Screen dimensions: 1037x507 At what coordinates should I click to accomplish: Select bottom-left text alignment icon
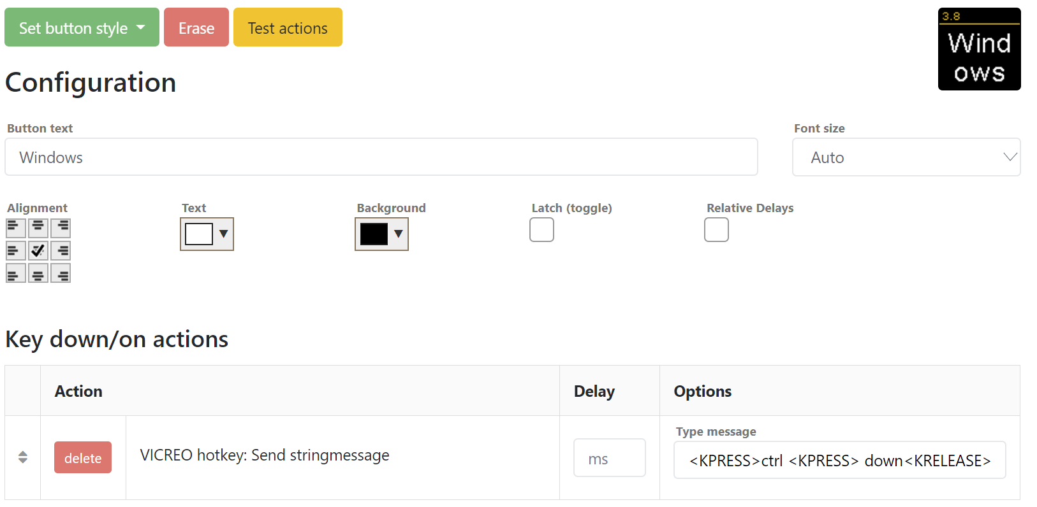(16, 273)
